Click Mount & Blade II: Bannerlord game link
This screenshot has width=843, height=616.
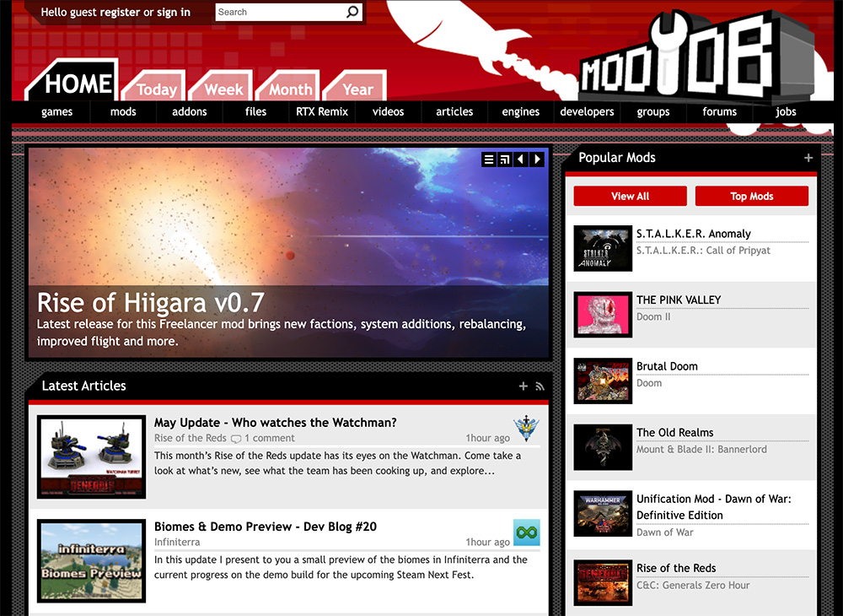coord(701,449)
